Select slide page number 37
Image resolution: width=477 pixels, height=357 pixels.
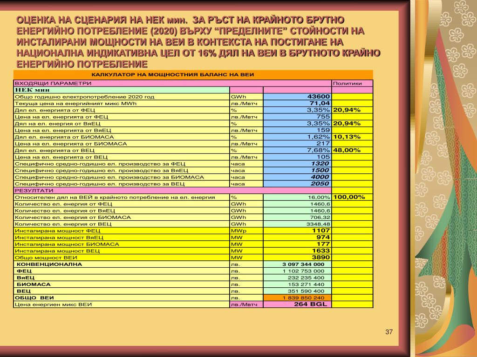[x=389, y=332]
